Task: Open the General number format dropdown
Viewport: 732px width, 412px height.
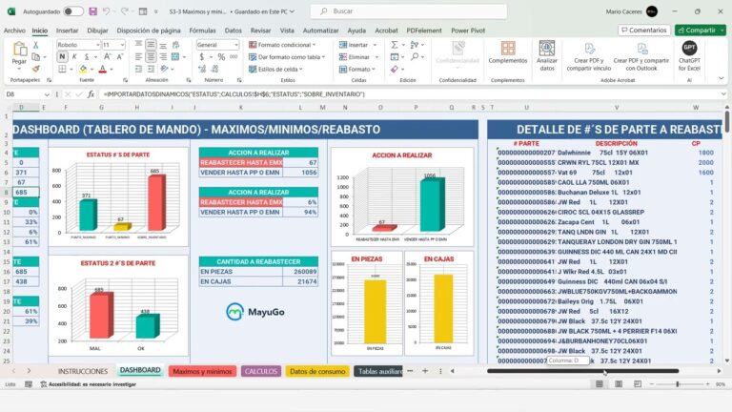Action: click(x=236, y=45)
